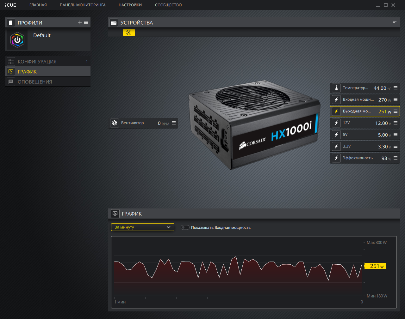Click the Вентилятор fan icon
405x319 pixels.
click(115, 123)
